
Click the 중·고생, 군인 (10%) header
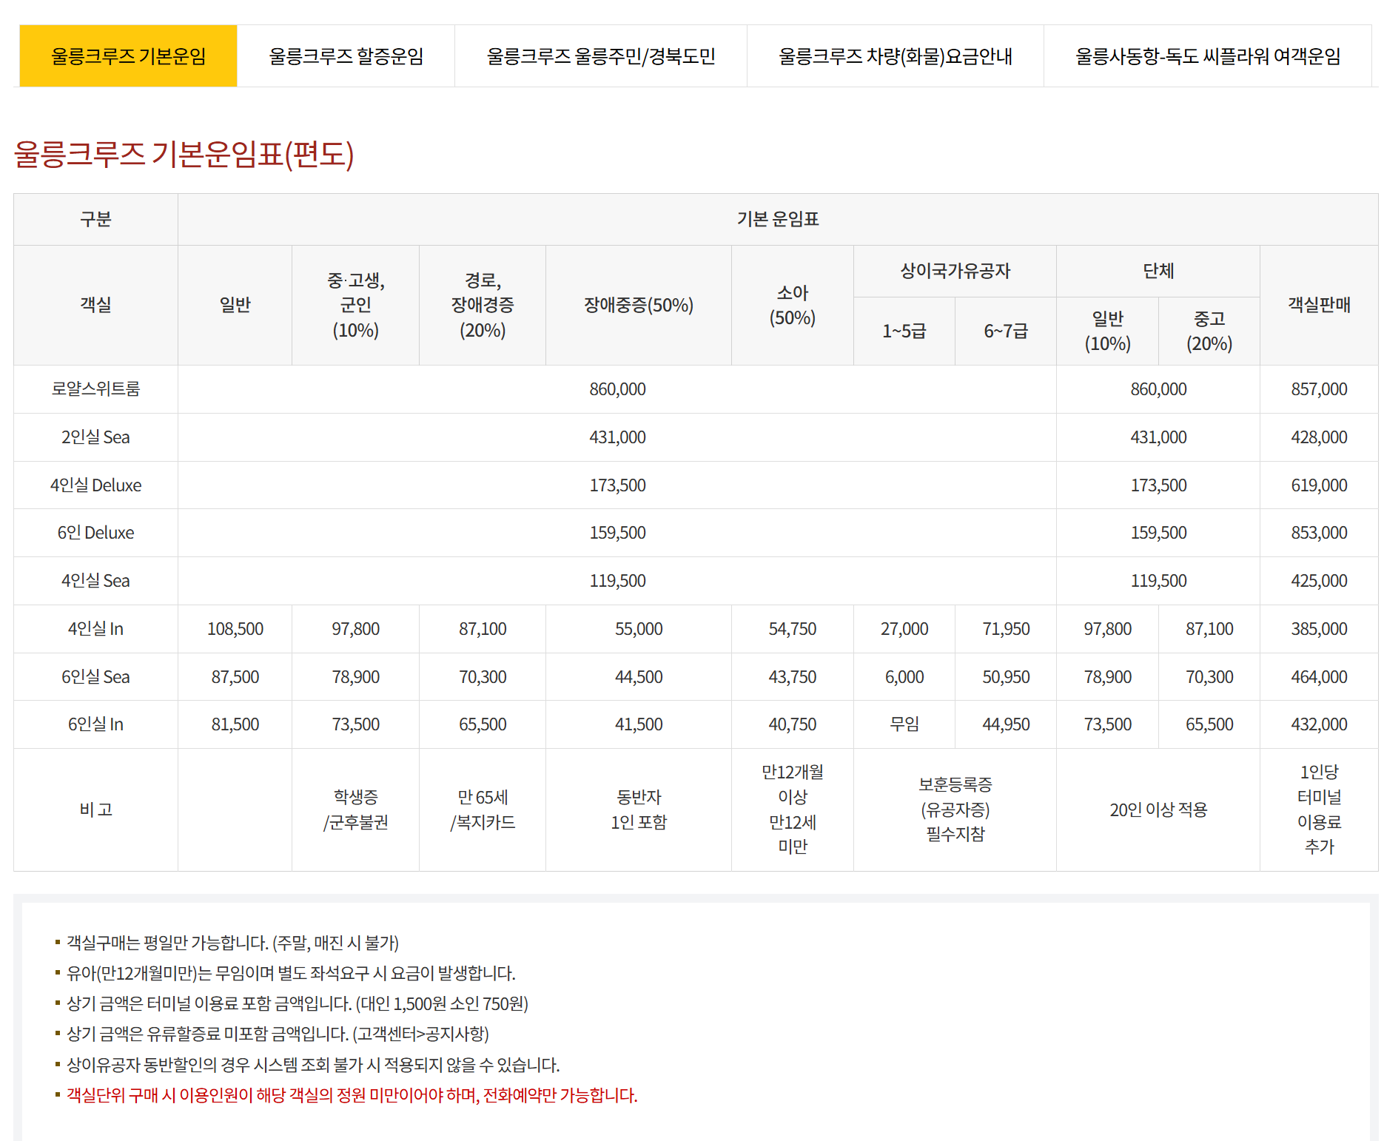(x=355, y=305)
